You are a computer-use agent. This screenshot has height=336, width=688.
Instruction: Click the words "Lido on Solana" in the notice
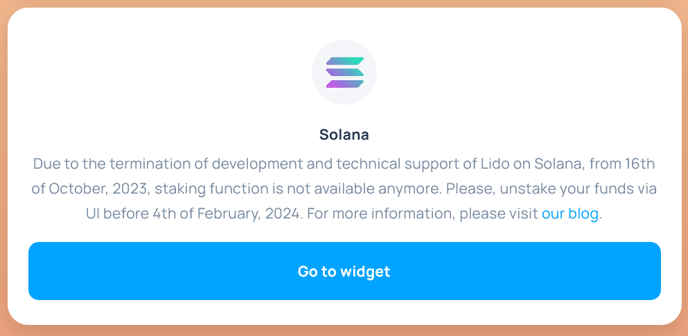(x=521, y=165)
